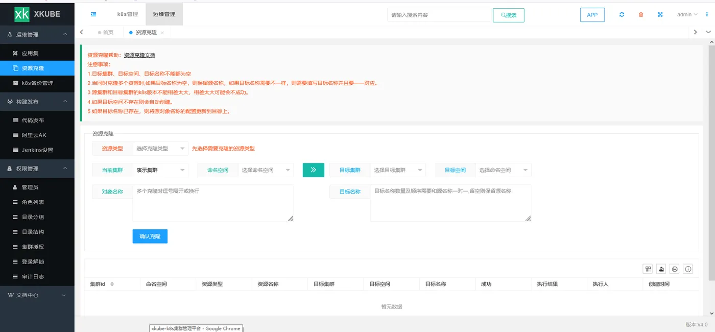Collapse 权限管理 sidebar group
715x332 pixels.
click(x=37, y=169)
